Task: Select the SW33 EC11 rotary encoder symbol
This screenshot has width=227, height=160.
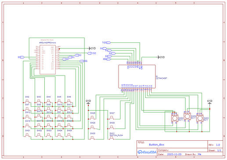Action: coord(200,118)
